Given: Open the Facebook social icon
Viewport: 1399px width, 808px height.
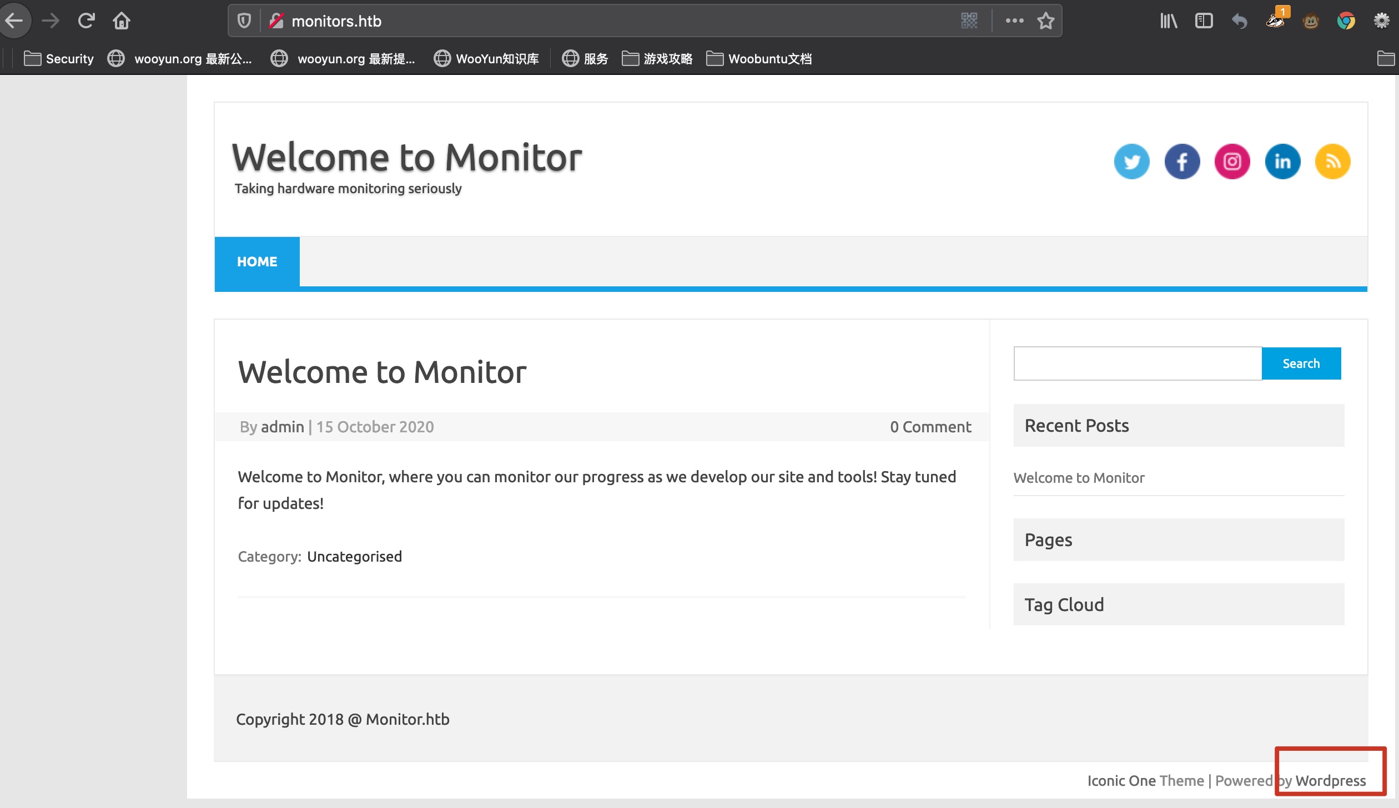Looking at the screenshot, I should 1182,161.
